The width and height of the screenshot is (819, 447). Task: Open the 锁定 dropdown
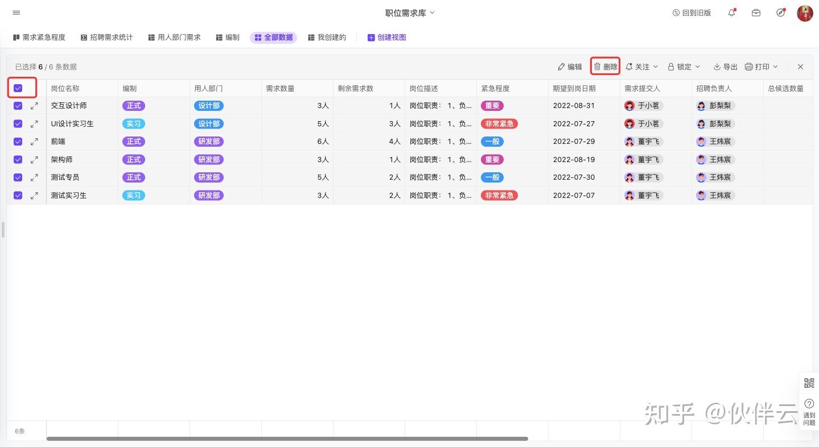point(684,67)
